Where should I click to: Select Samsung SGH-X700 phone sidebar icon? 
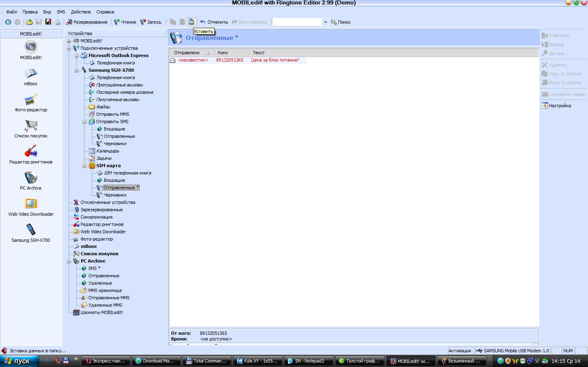[31, 233]
